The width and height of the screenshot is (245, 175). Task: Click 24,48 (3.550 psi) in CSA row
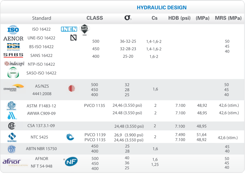(129, 126)
